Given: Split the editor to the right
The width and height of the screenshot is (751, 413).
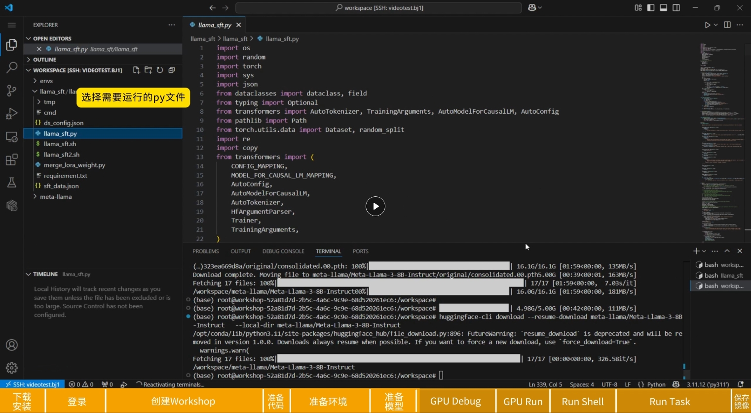Looking at the screenshot, I should 727,25.
